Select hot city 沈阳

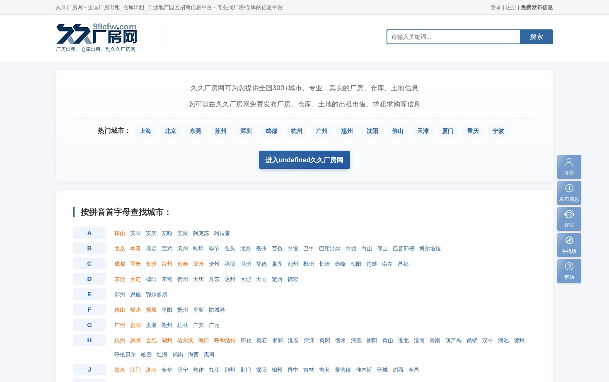coord(372,131)
